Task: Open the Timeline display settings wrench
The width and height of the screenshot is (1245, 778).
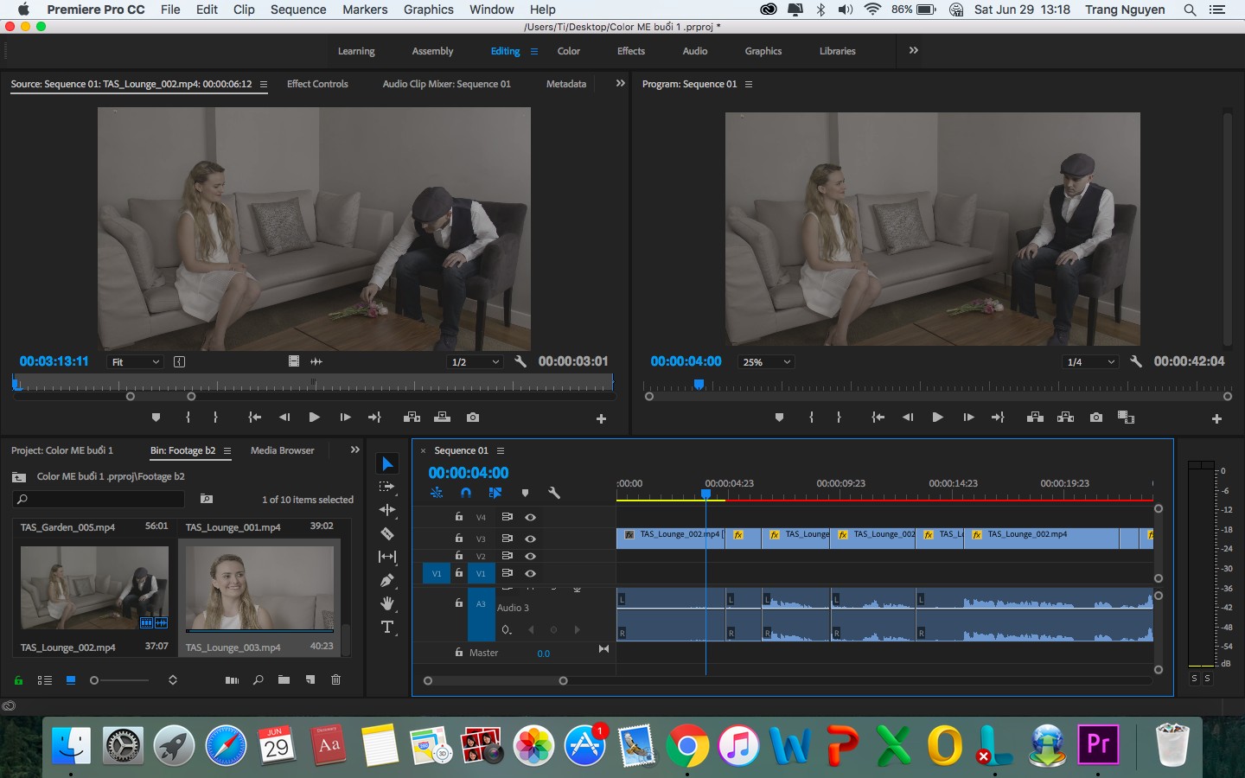Action: point(554,493)
